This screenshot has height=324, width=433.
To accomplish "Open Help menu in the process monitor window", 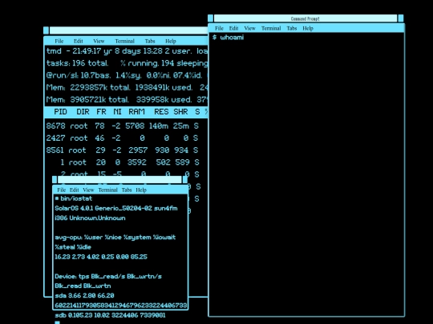I will [x=170, y=41].
